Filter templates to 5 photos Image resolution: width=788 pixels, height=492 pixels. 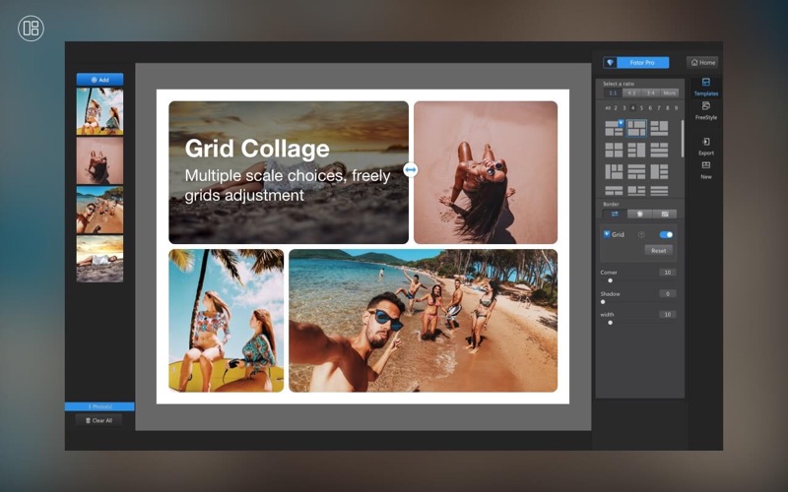pos(641,108)
